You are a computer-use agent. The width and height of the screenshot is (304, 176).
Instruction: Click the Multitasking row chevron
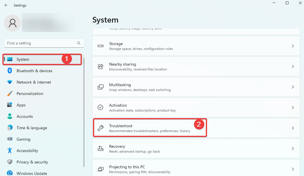(x=293, y=87)
